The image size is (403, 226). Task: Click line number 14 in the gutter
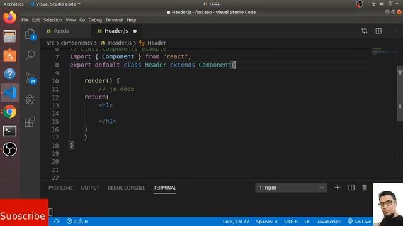55,113
